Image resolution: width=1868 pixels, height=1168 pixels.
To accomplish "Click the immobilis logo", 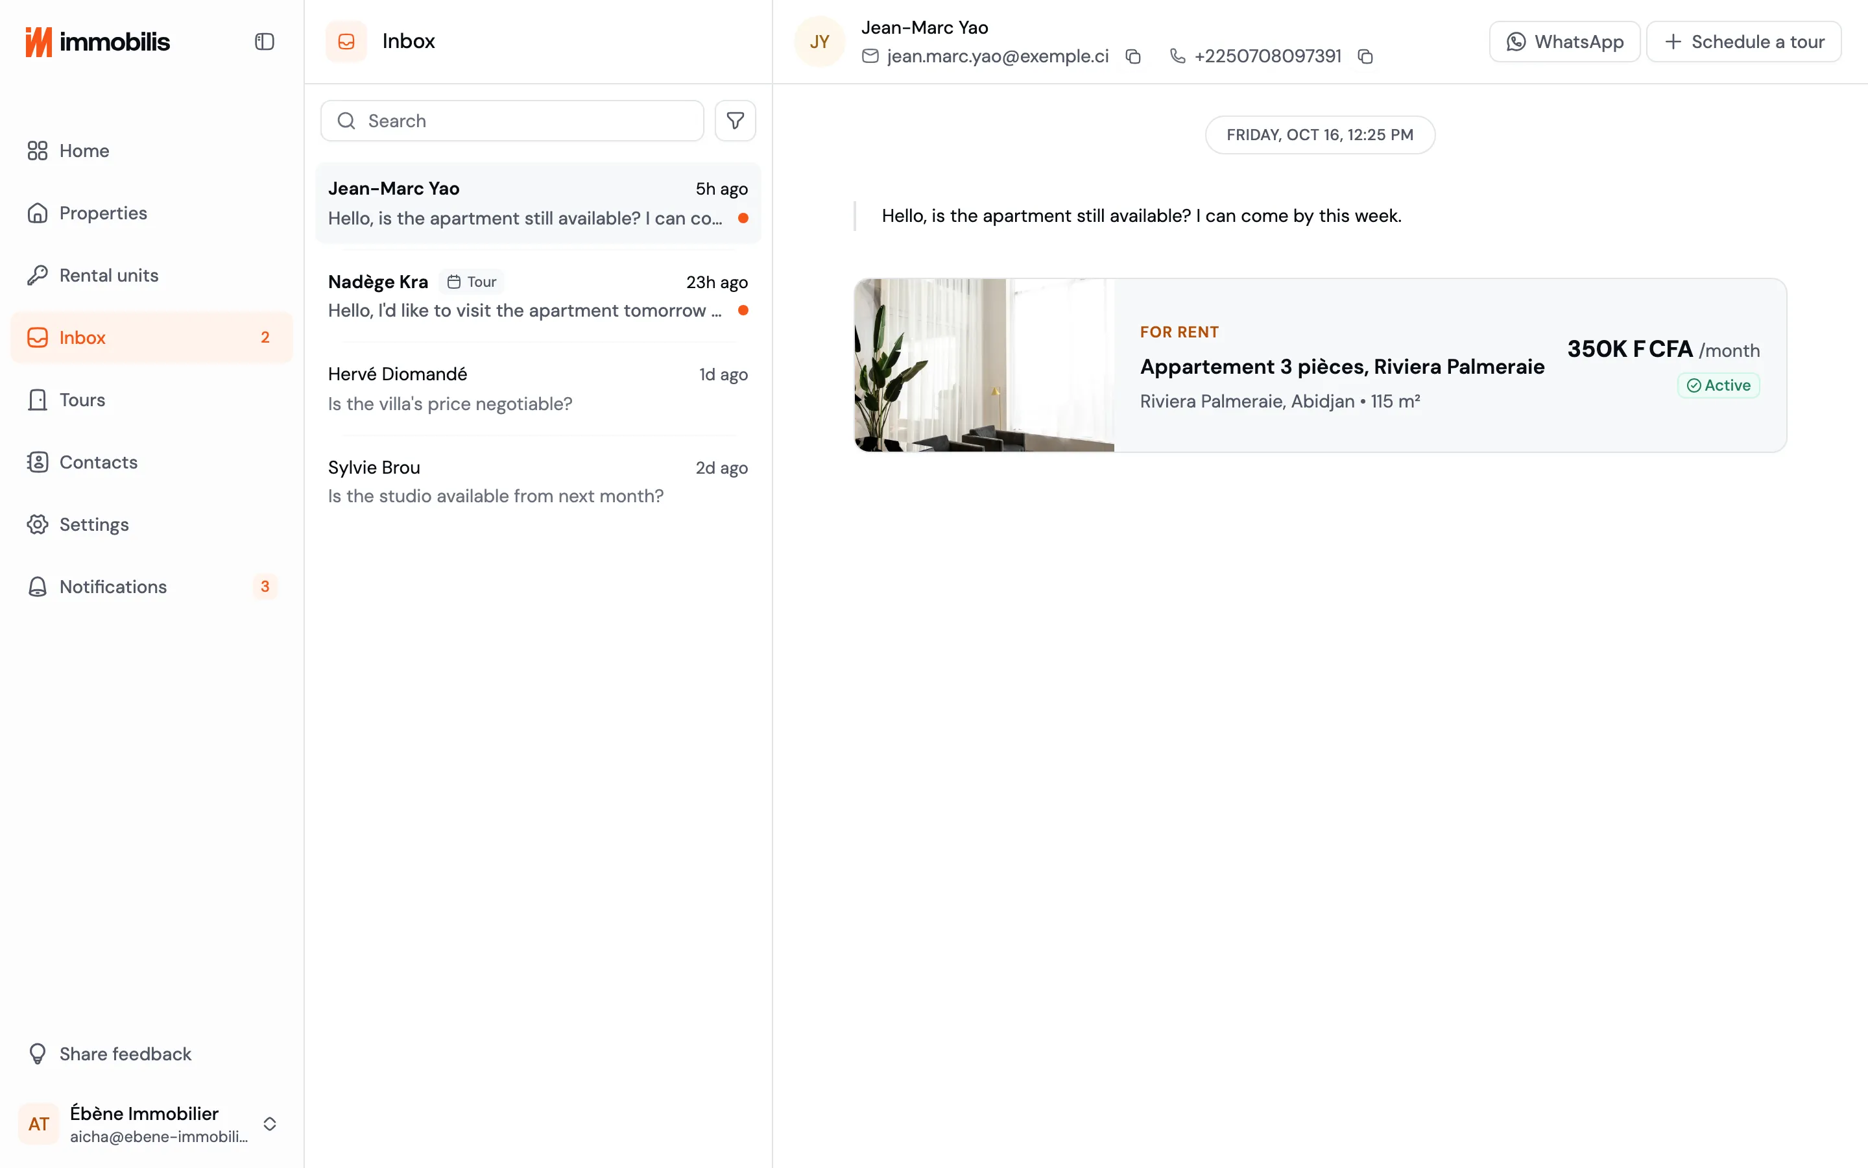I will 97,42.
